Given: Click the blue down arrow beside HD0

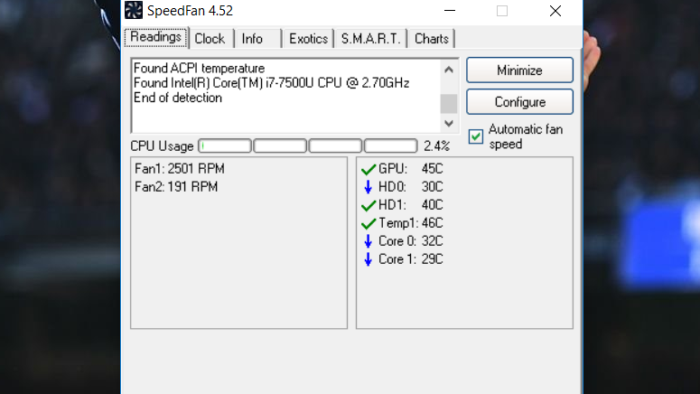Looking at the screenshot, I should click(368, 187).
